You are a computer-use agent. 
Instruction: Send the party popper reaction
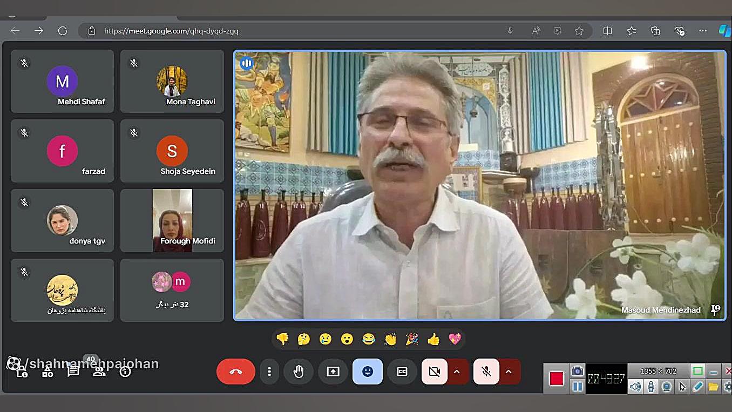[412, 339]
